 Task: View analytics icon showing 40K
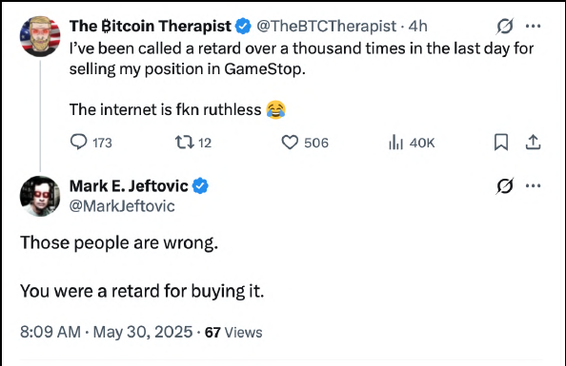(x=395, y=143)
